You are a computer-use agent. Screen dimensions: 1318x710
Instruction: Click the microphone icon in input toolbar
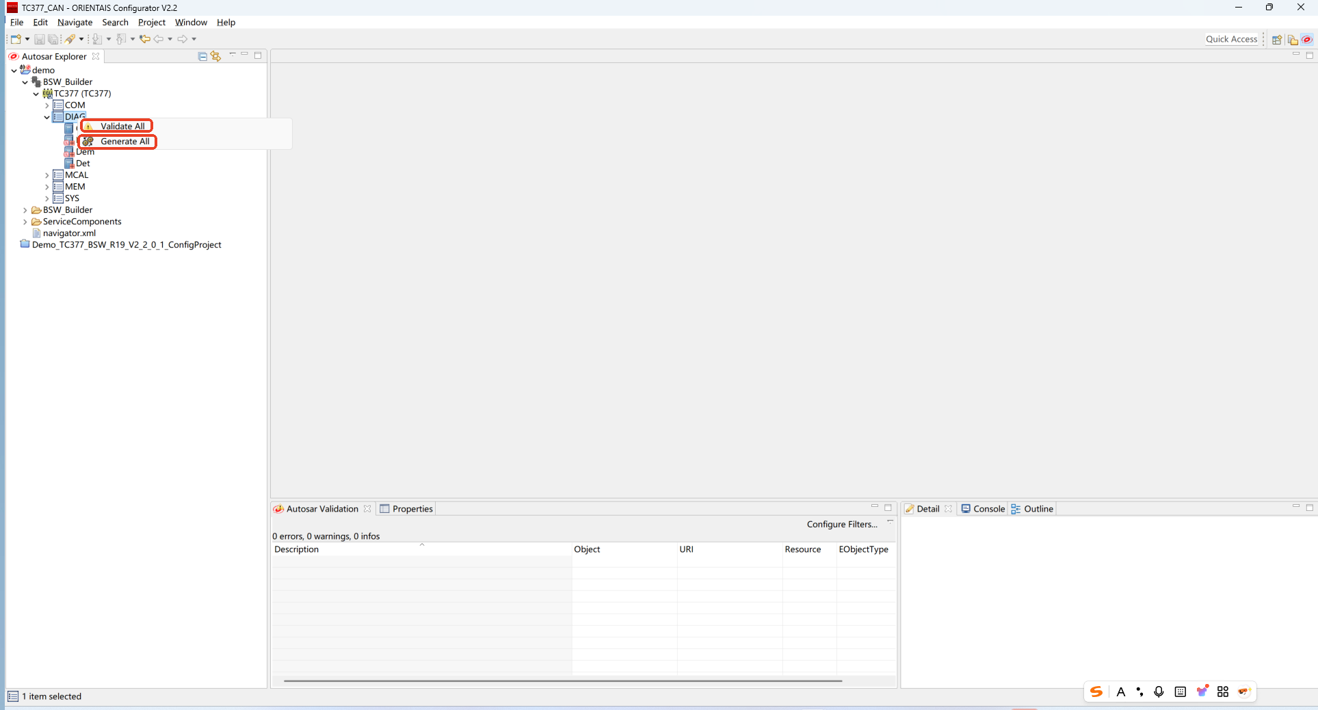click(x=1159, y=692)
